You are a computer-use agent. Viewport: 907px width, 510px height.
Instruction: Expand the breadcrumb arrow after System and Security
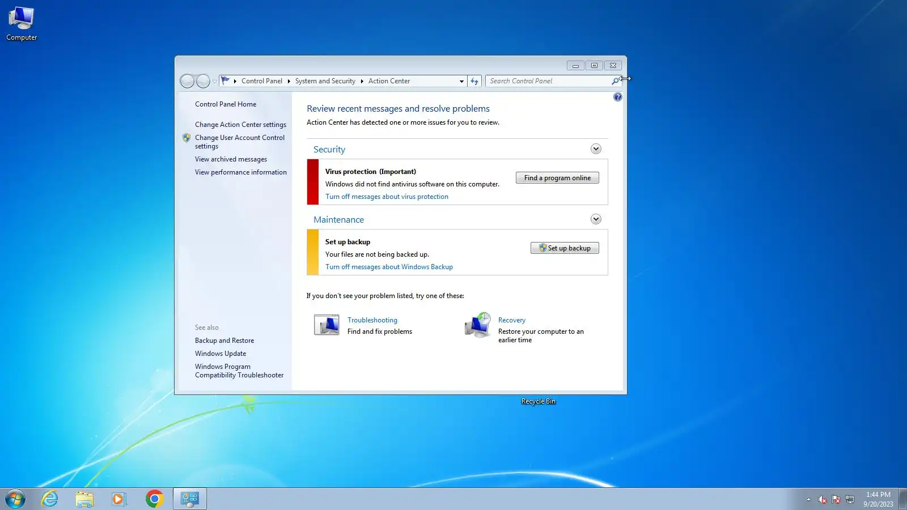pyautogui.click(x=362, y=81)
